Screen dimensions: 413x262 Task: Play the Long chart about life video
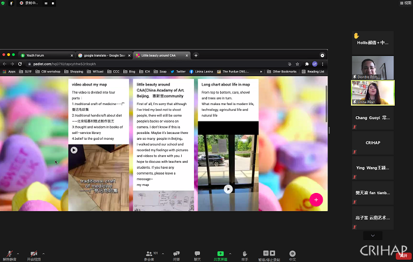(228, 189)
